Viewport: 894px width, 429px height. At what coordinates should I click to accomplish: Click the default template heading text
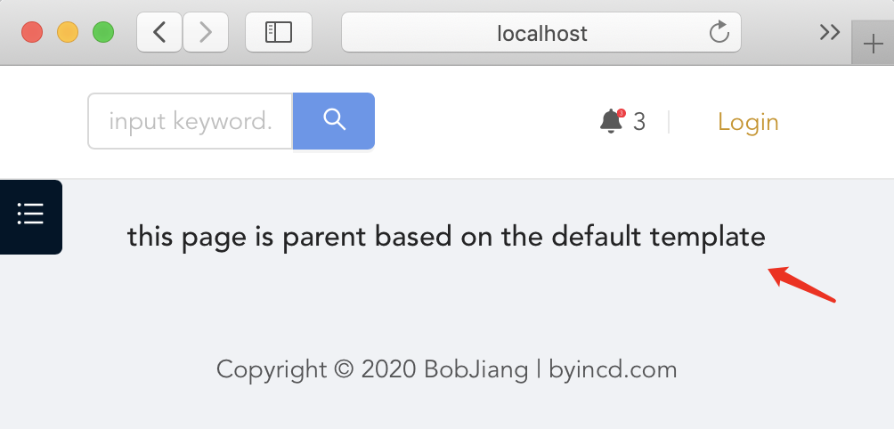(446, 237)
